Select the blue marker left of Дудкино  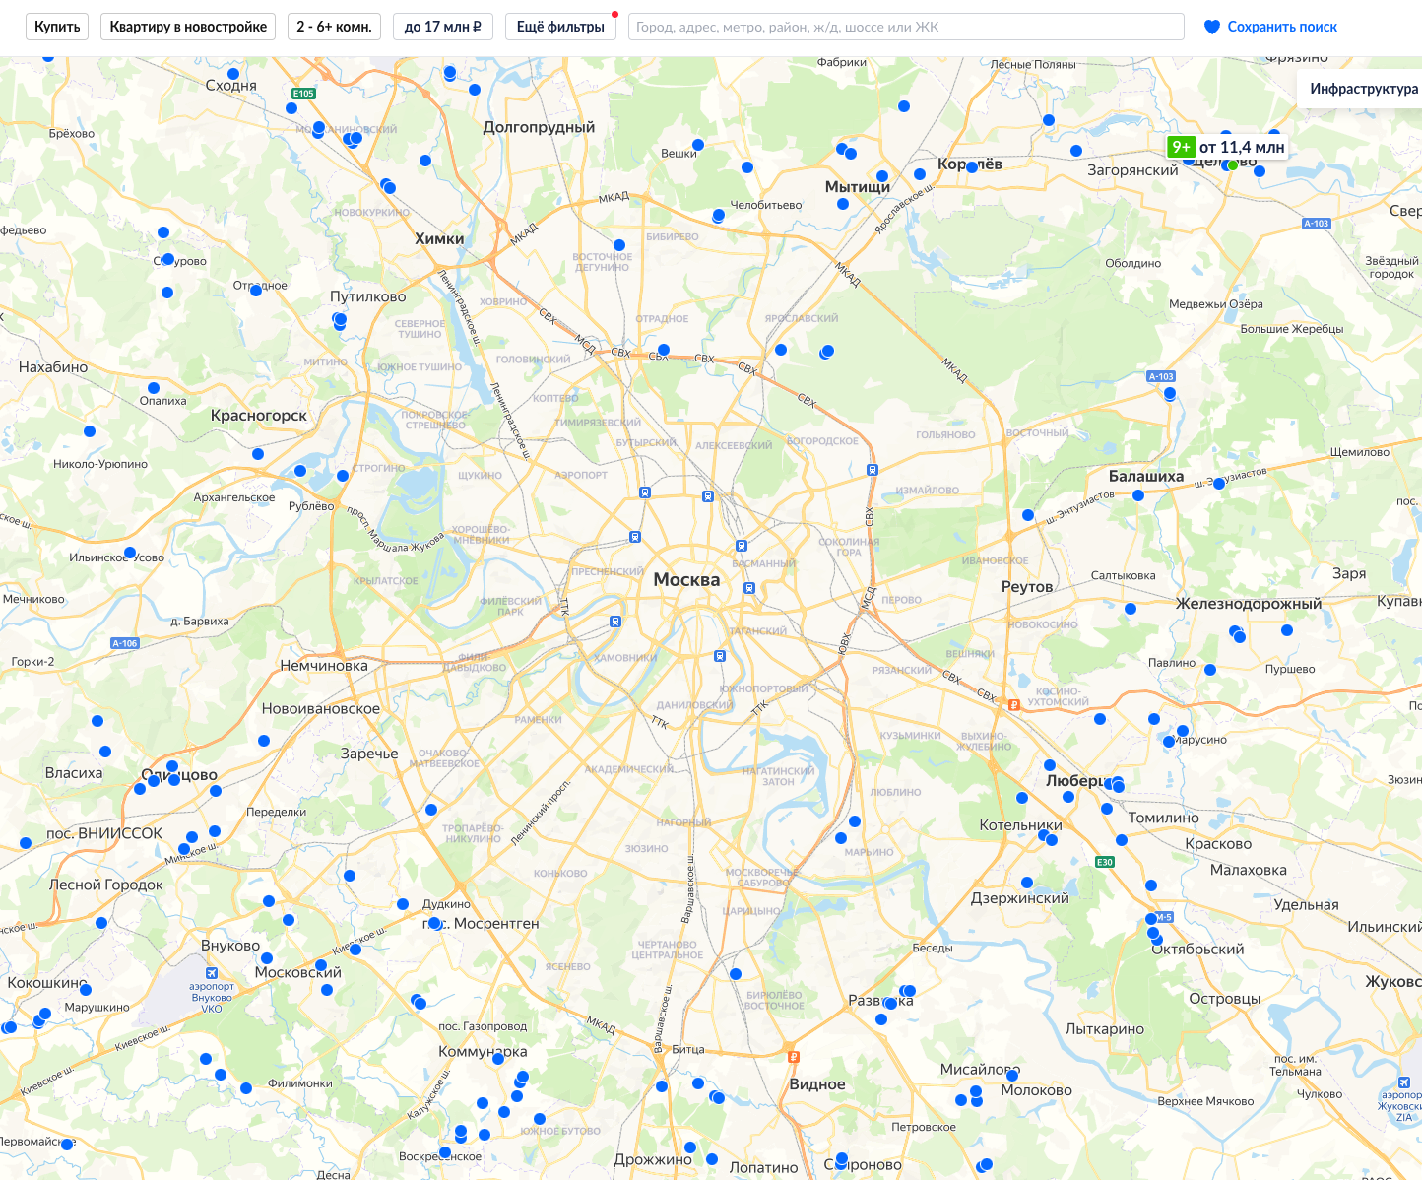tap(403, 904)
